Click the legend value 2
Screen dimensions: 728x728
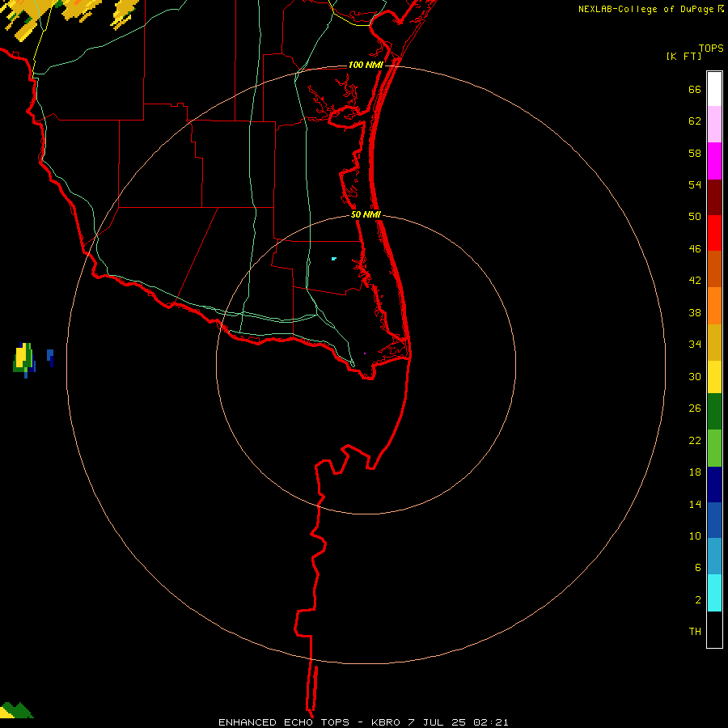[698, 600]
